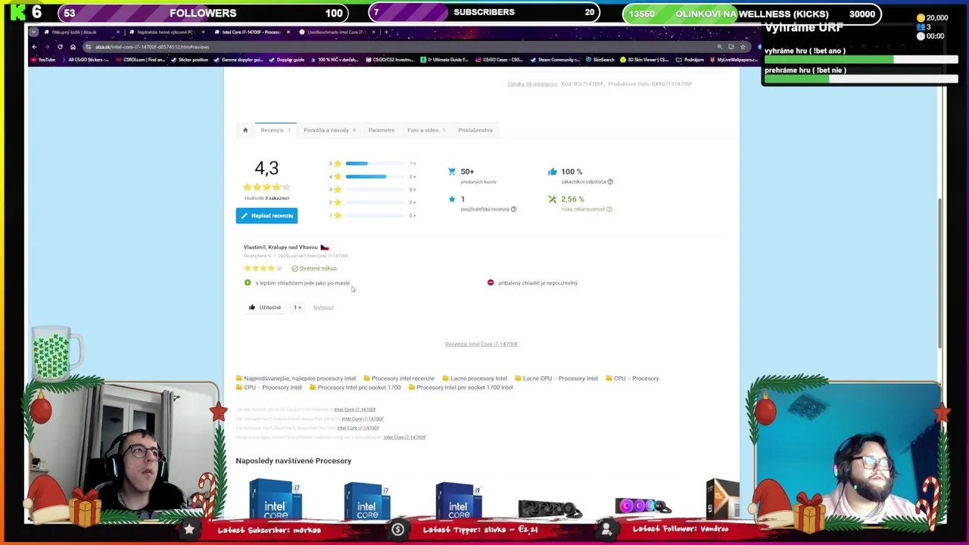Screen dimensions: 969x545
Task: Click the shopping cart icon beside 50+
Action: pyautogui.click(x=452, y=172)
